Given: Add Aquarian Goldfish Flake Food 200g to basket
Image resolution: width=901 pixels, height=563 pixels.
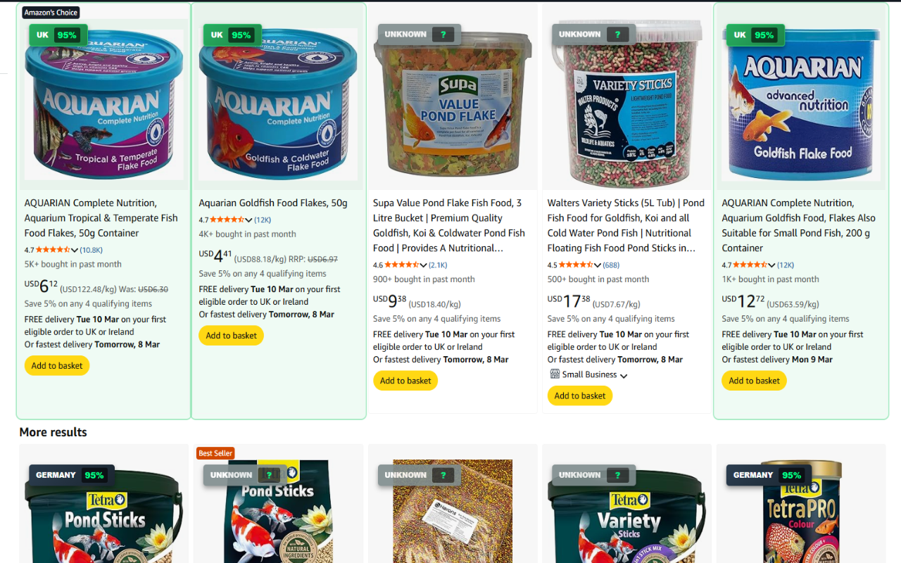Looking at the screenshot, I should coord(754,381).
